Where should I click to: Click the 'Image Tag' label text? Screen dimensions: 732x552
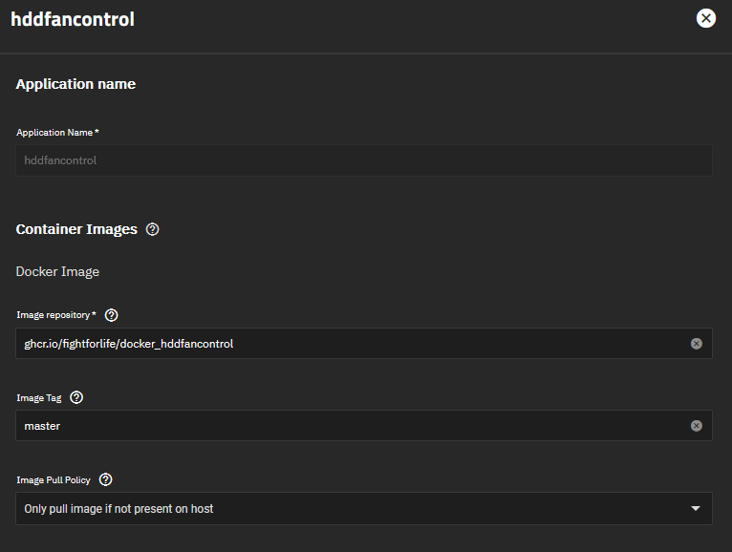pos(39,397)
